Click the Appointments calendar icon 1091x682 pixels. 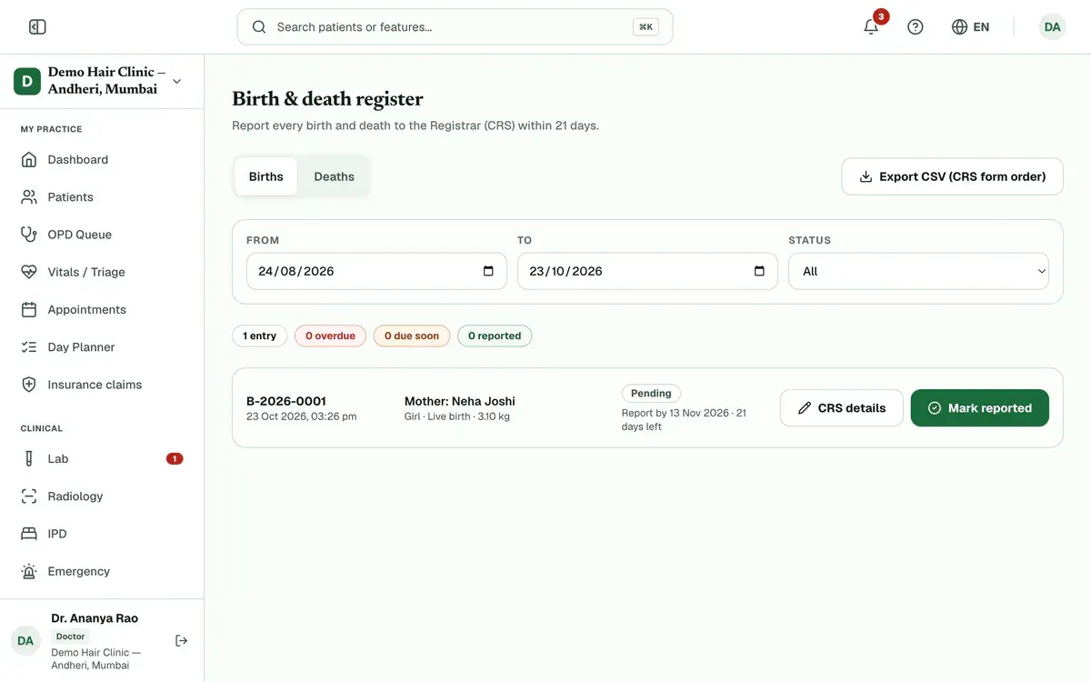pyautogui.click(x=29, y=309)
